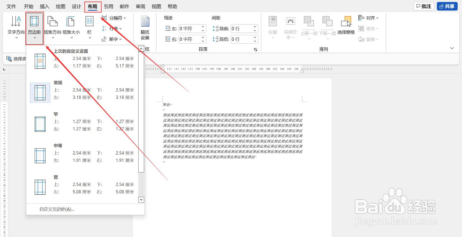462x237 pixels.
Task: Open the 分隔符 breaks dropdown
Action: tap(114, 18)
